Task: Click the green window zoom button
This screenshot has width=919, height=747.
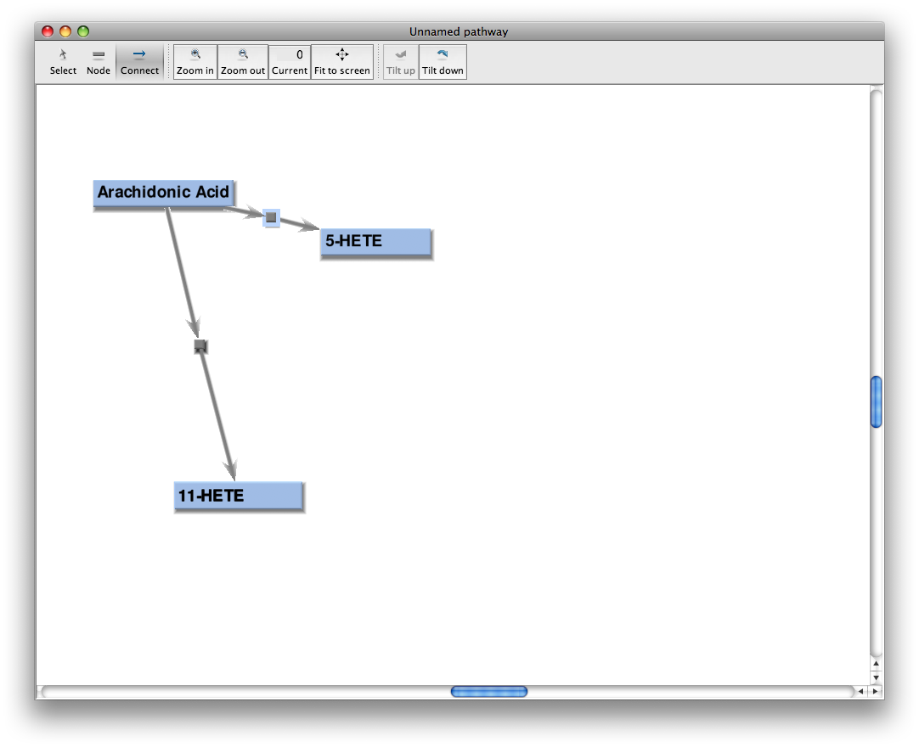Action: click(83, 31)
